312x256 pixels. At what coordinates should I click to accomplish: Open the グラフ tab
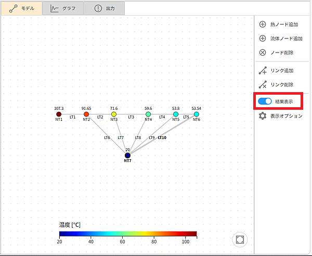[62, 8]
